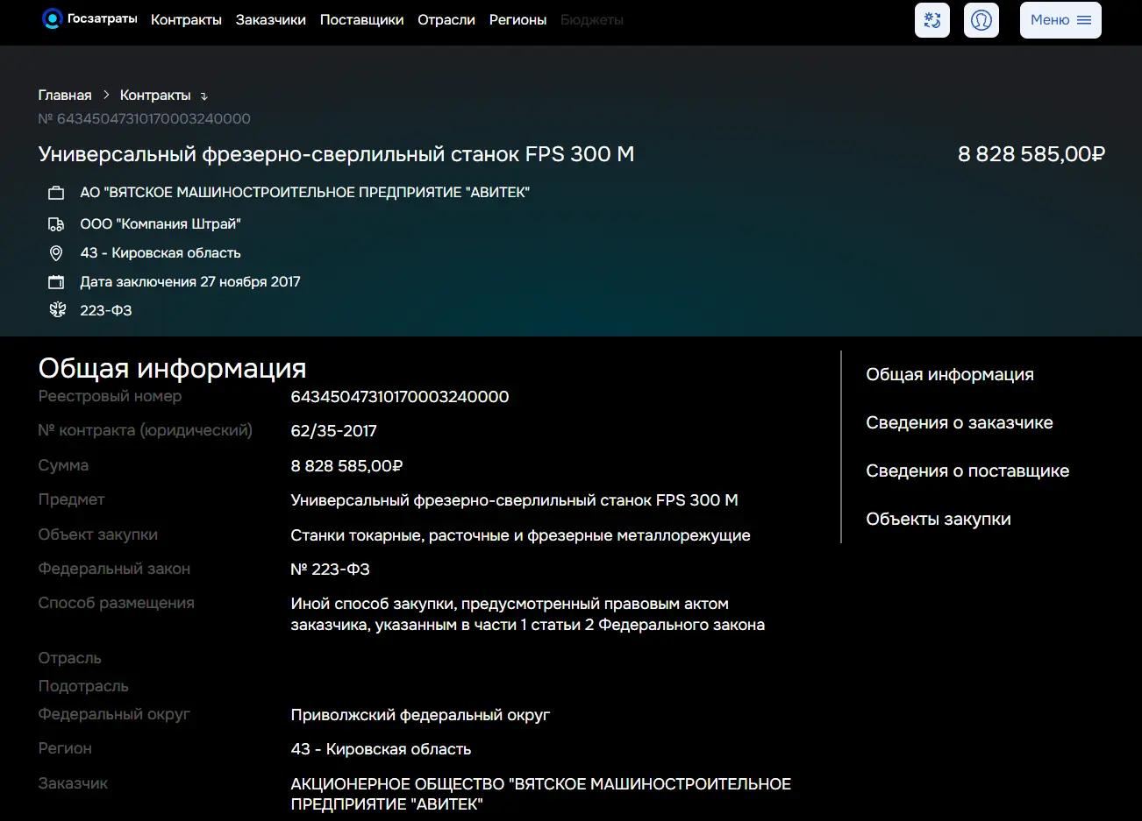Click the contract number 62/35-2017
Viewport: 1142px width, 821px height.
(x=333, y=431)
